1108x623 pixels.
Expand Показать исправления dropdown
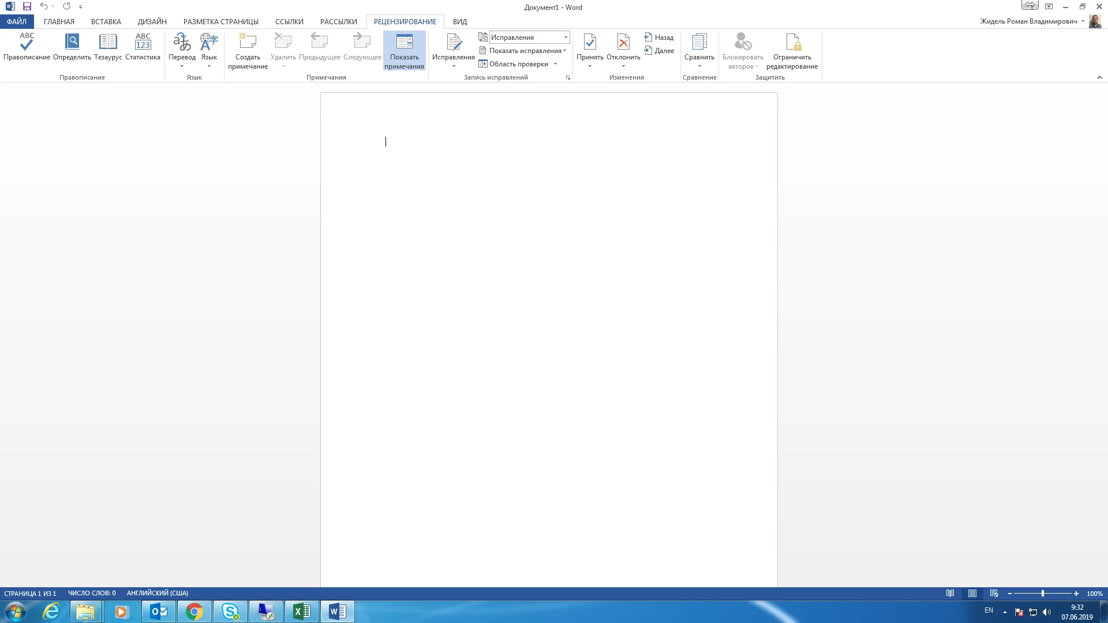click(x=524, y=51)
